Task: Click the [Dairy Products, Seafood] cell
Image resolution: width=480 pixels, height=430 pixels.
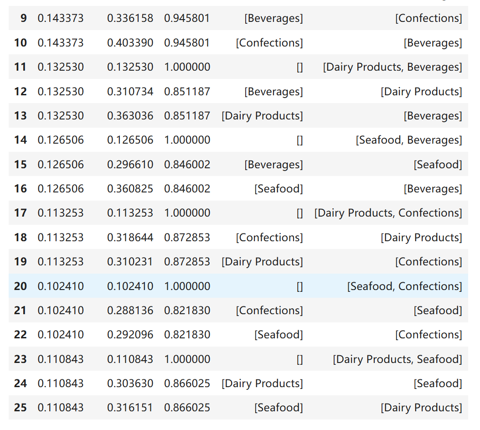Action: (x=397, y=359)
